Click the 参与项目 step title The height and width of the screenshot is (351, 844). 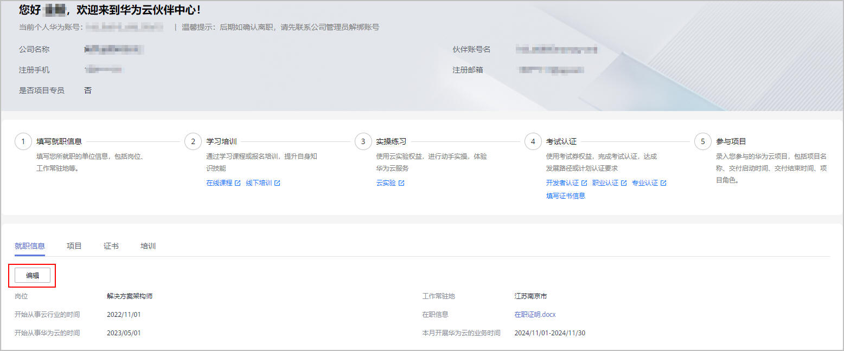click(731, 142)
